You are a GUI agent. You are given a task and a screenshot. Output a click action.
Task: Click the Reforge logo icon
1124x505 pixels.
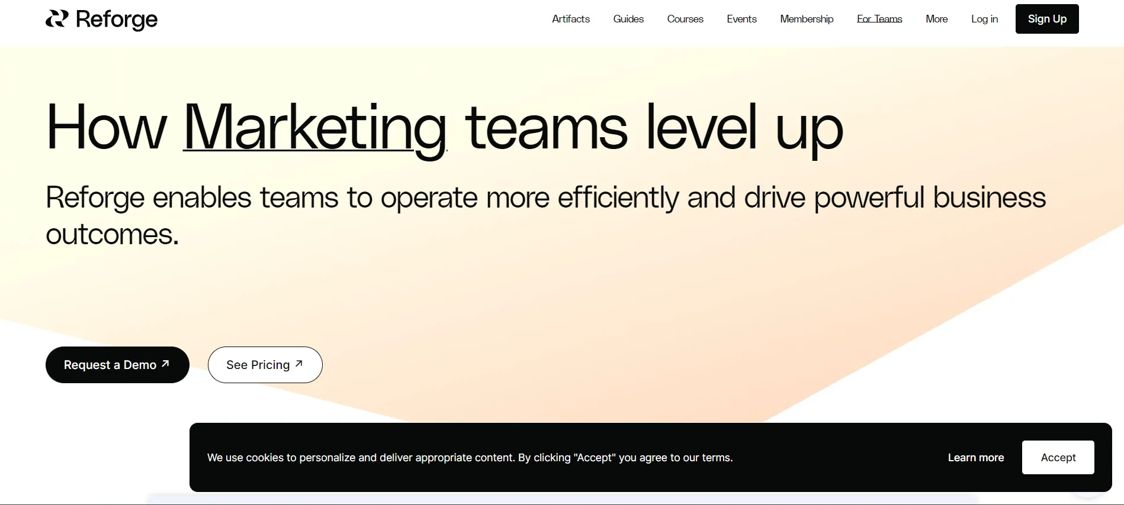[57, 19]
